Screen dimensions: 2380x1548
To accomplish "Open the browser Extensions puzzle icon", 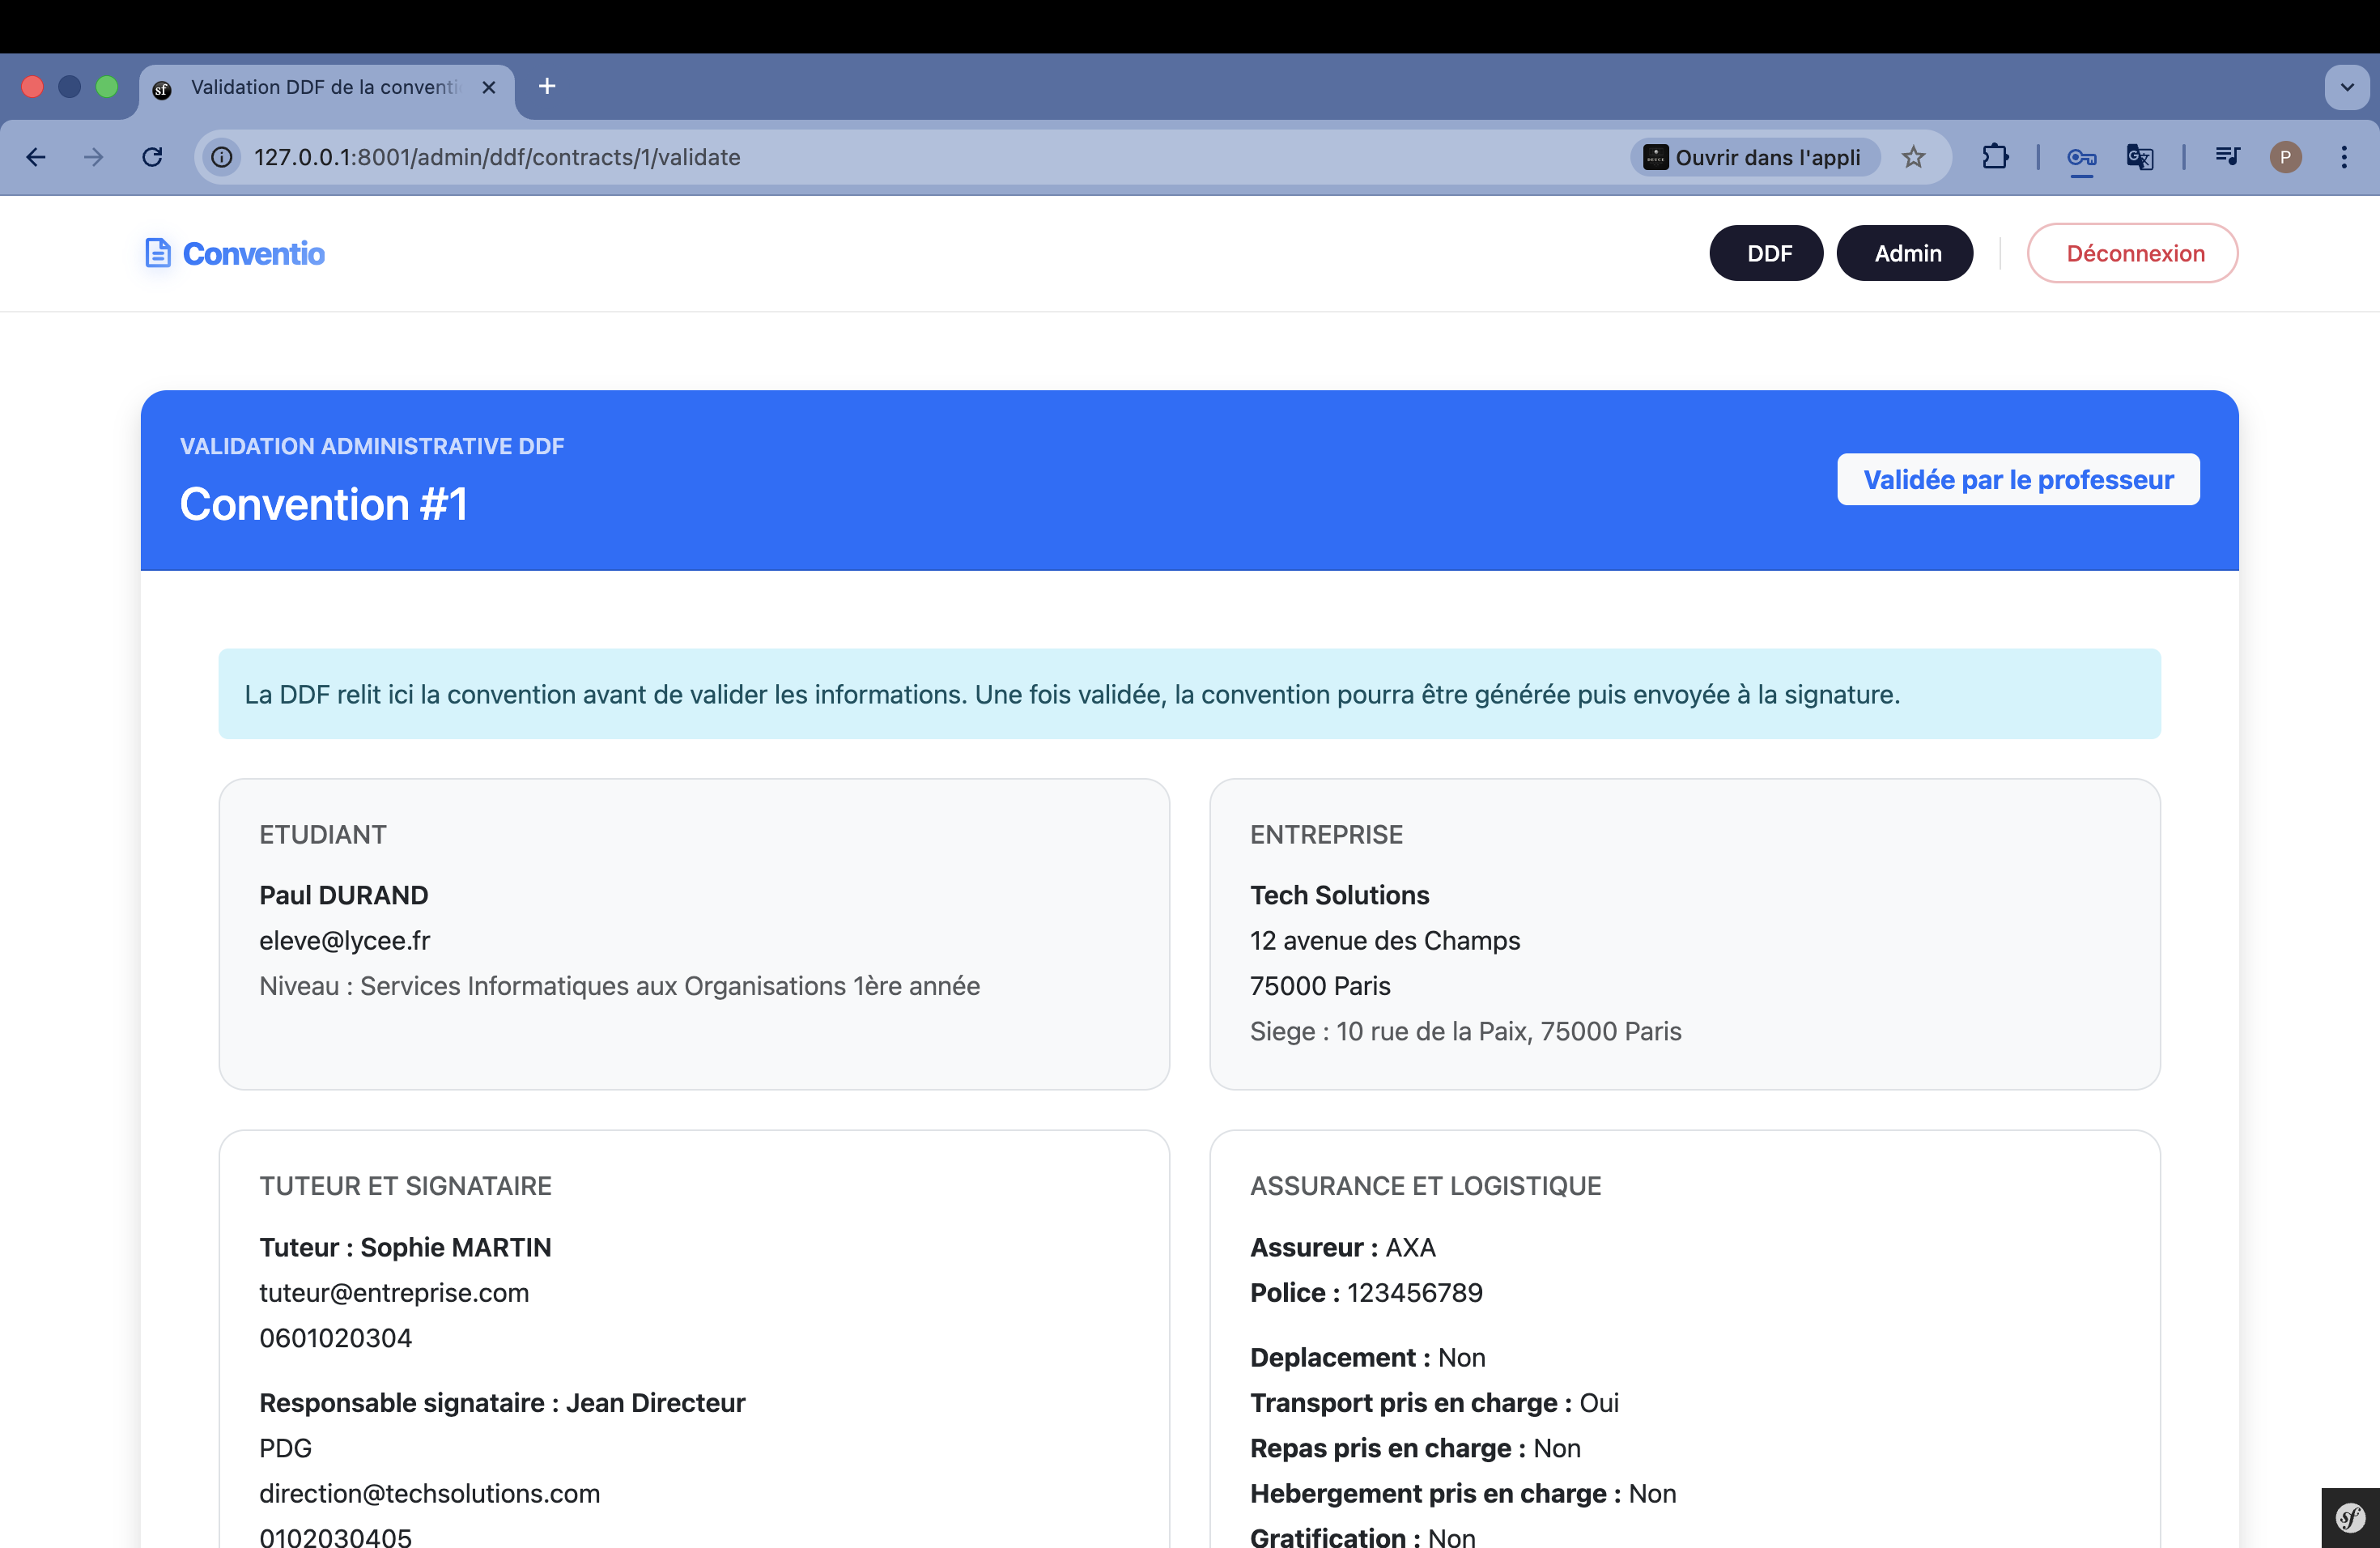I will (1995, 157).
